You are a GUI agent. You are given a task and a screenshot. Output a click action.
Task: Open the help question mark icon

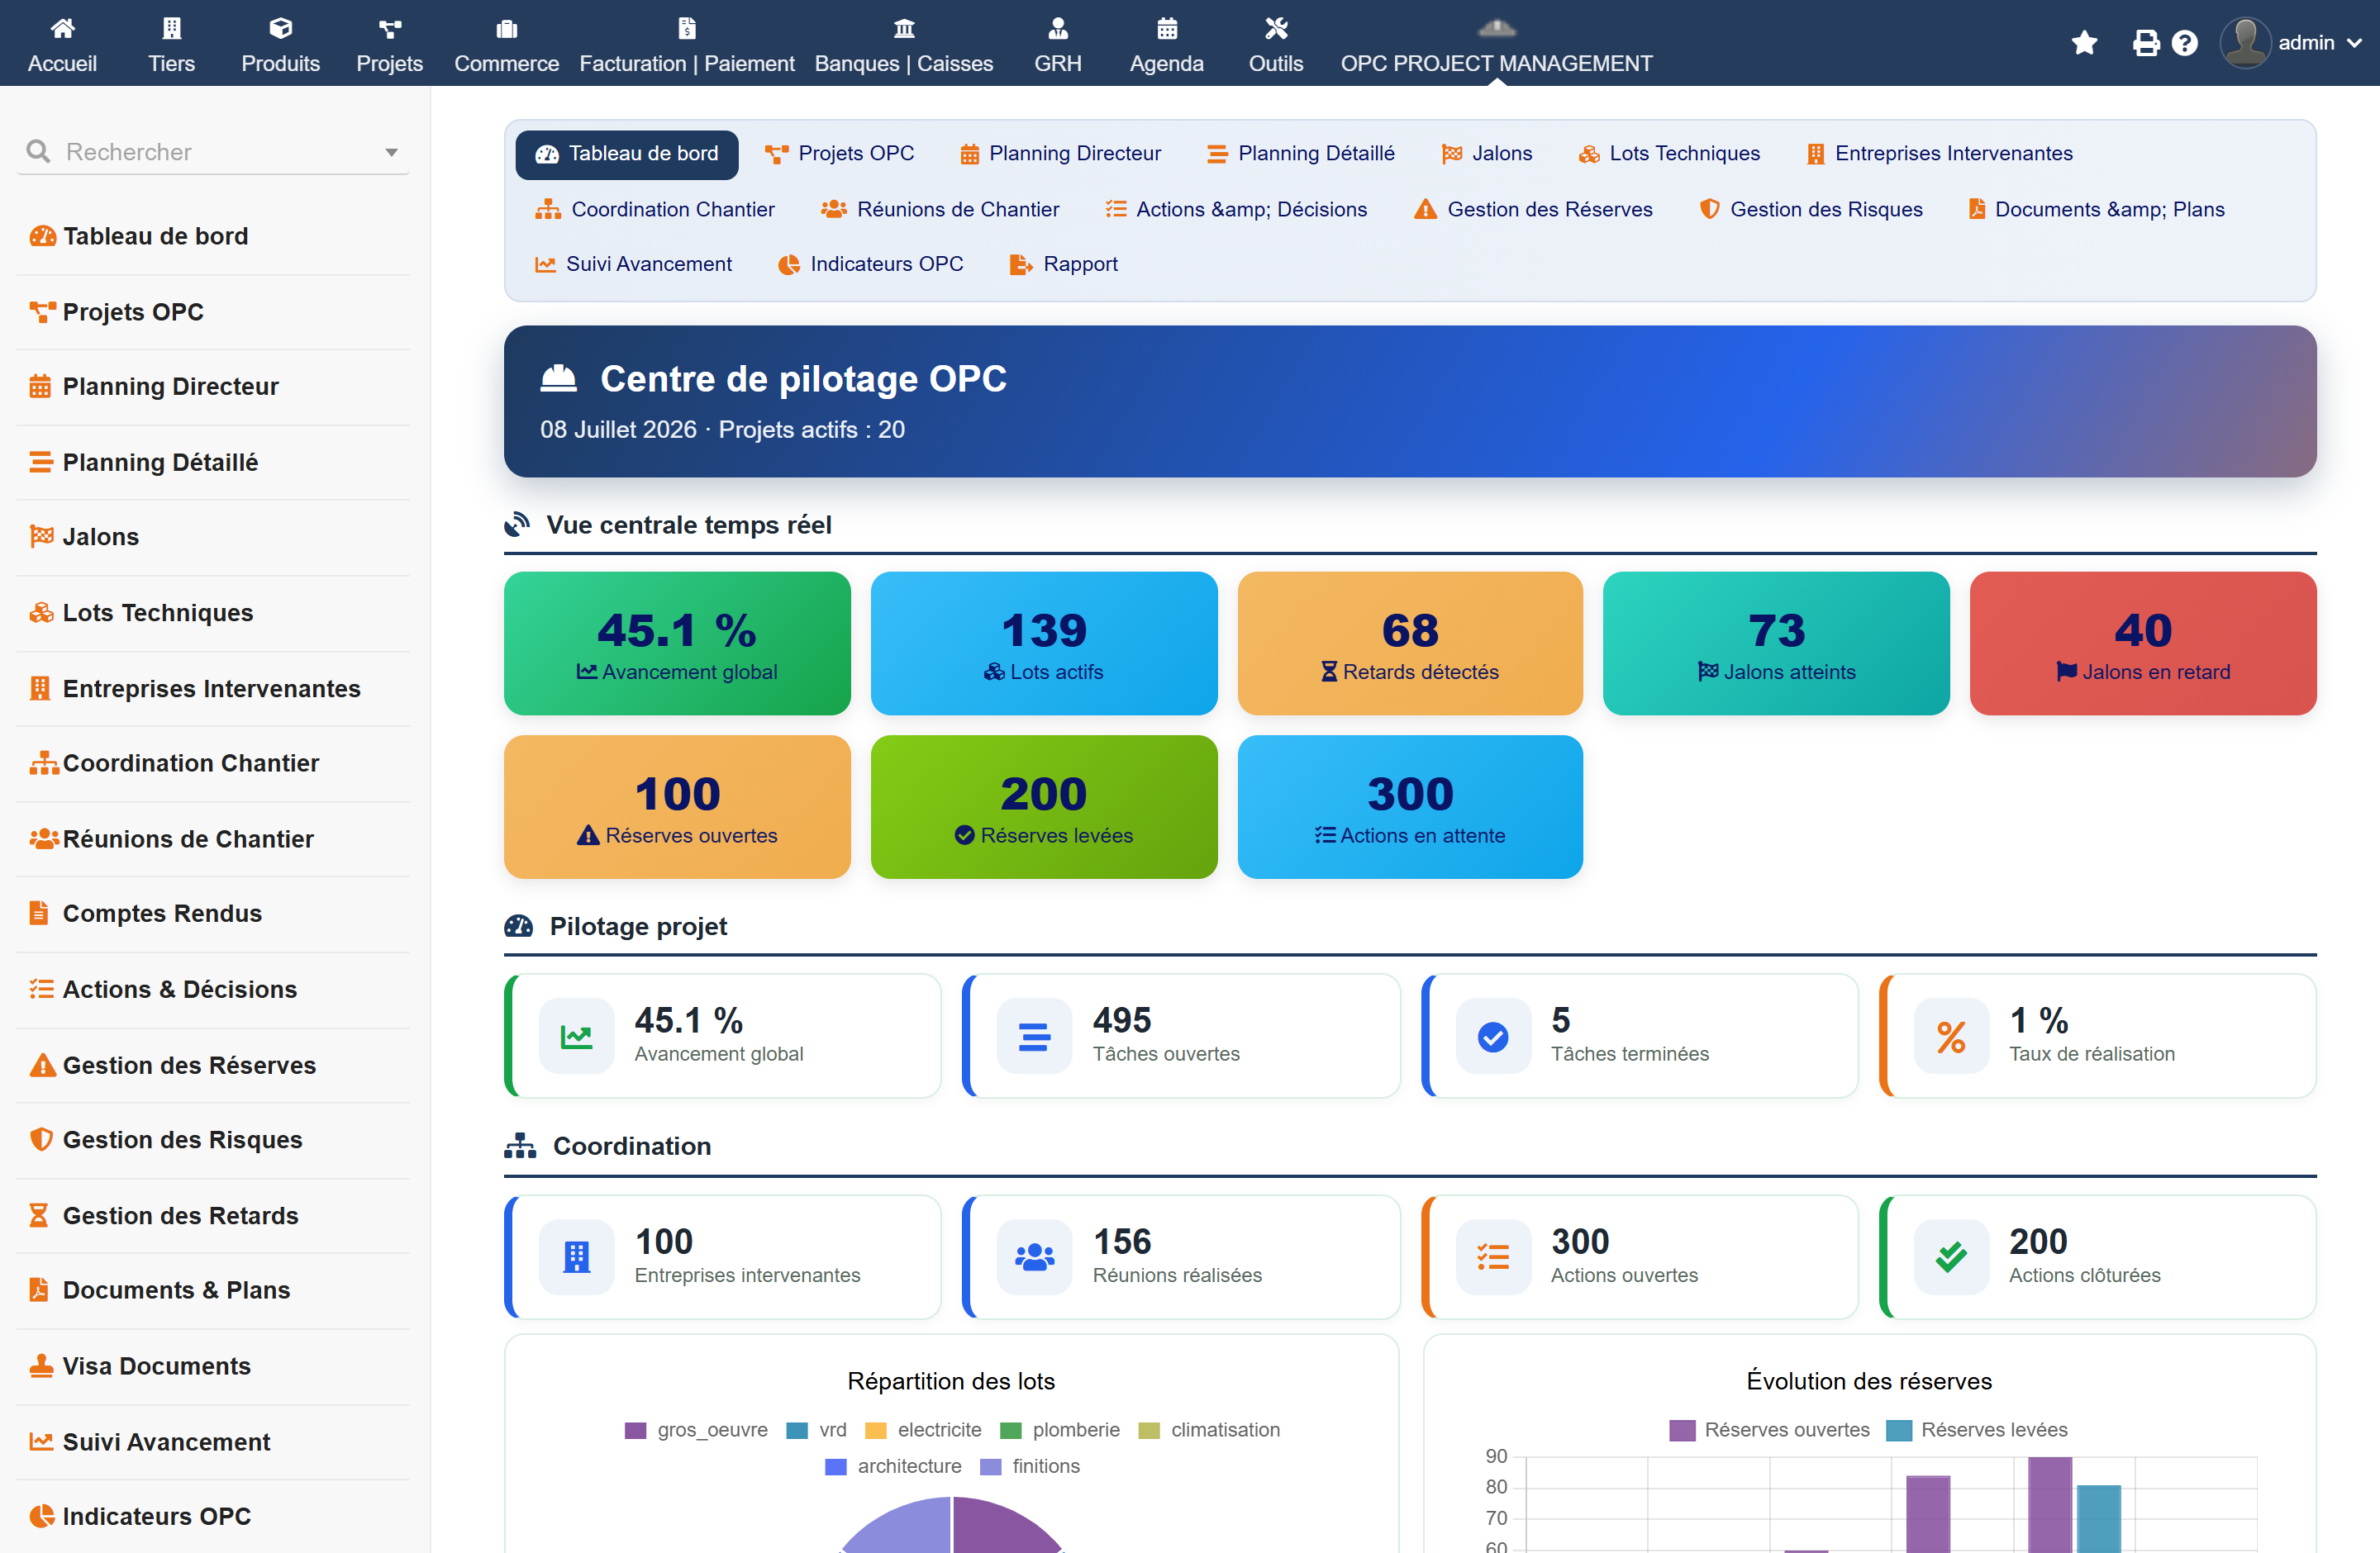tap(2184, 43)
